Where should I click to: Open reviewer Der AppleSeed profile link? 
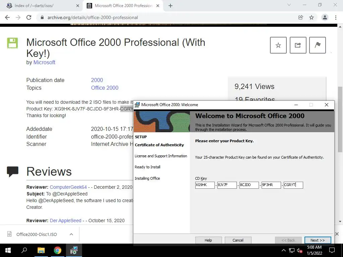[x=65, y=221]
